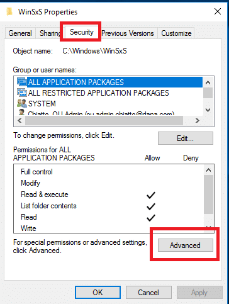This screenshot has height=304, width=229.
Task: Open Advanced security settings
Action: [186, 245]
